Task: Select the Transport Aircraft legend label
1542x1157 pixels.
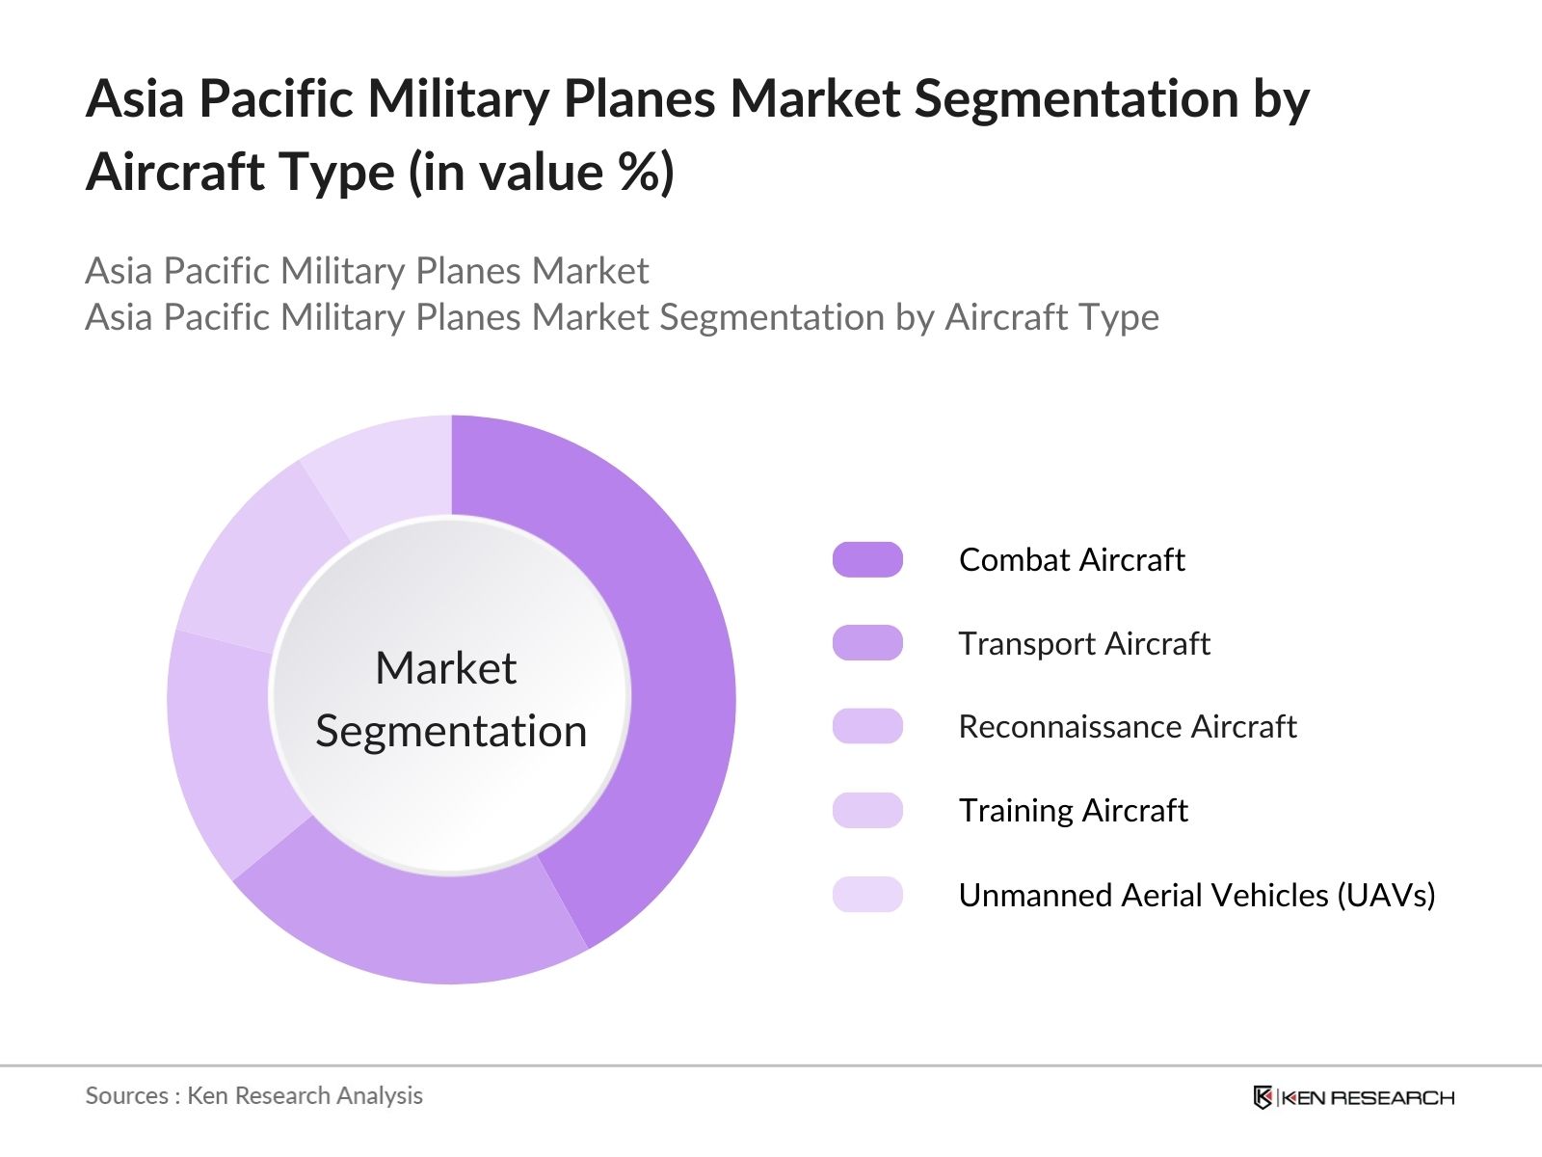Action: [x=1084, y=643]
